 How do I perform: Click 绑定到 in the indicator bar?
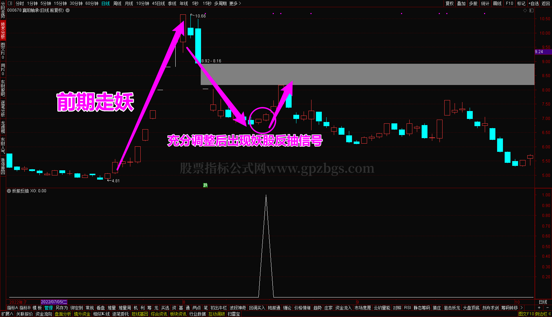coord(77,308)
